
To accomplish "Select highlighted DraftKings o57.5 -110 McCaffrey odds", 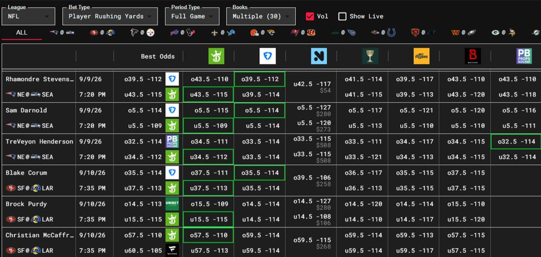I will (209, 235).
